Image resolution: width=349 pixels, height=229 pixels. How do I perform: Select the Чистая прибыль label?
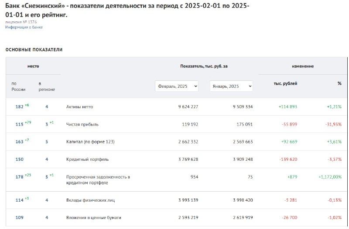(82, 124)
